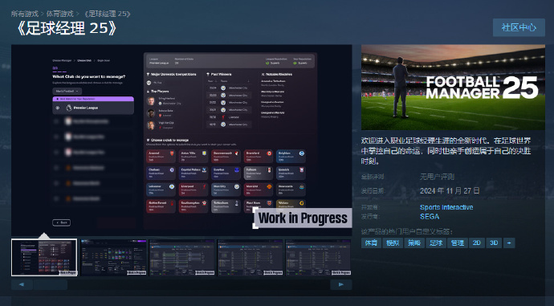The image size is (554, 306).
Task: Expand more tags with the plus button
Action: click(509, 243)
